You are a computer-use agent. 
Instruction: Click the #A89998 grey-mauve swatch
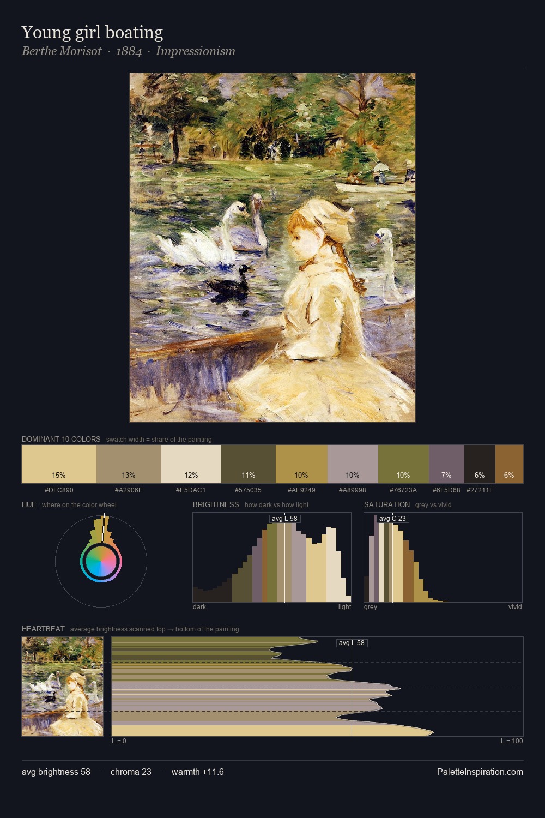tap(353, 464)
